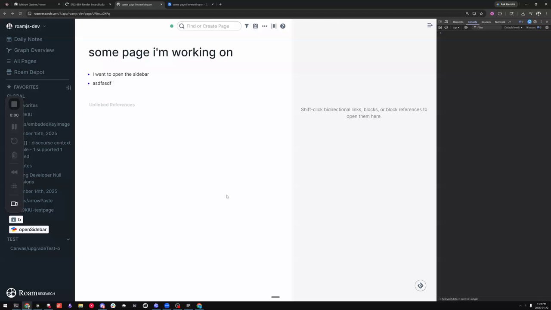
Task: Expand Unlinked References section
Action: click(x=112, y=105)
